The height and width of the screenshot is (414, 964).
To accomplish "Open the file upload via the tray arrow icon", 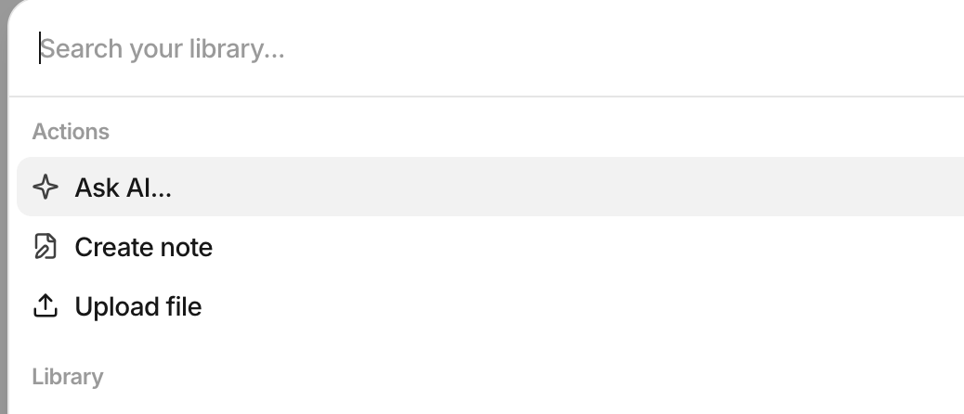I will coord(45,306).
